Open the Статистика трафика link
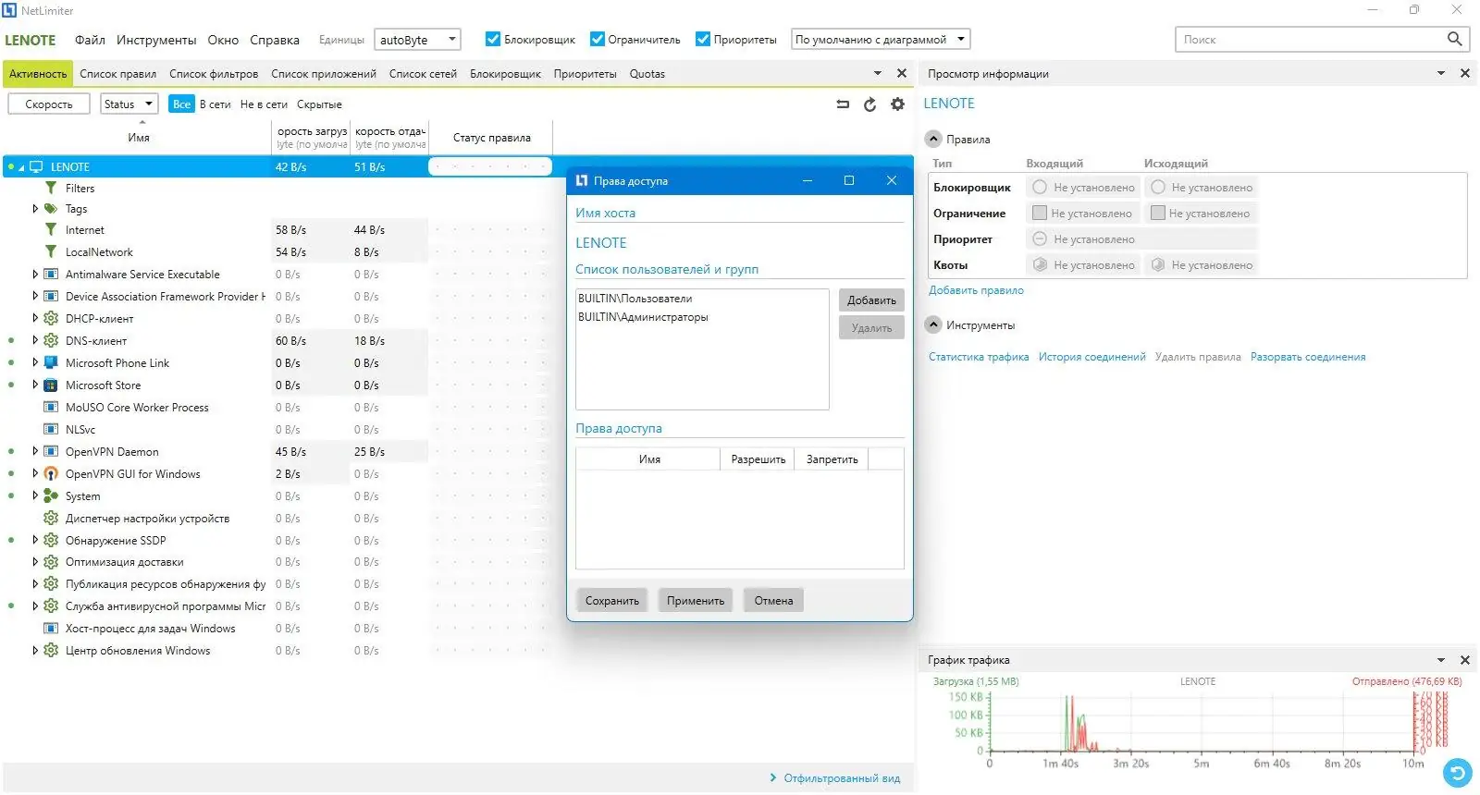The width and height of the screenshot is (1480, 795). pyautogui.click(x=979, y=357)
